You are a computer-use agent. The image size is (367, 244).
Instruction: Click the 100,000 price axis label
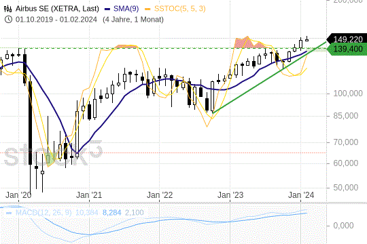coord(348,94)
